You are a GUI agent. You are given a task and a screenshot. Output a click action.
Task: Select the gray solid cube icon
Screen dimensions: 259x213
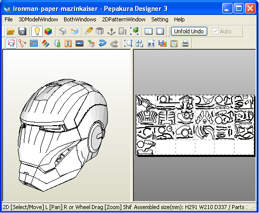[x=63, y=31]
